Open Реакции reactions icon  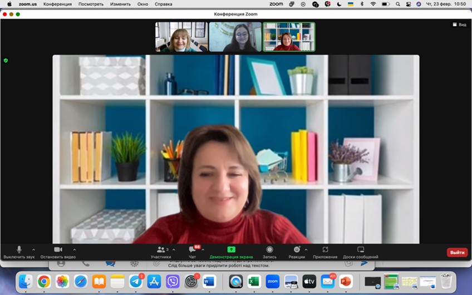click(x=297, y=252)
